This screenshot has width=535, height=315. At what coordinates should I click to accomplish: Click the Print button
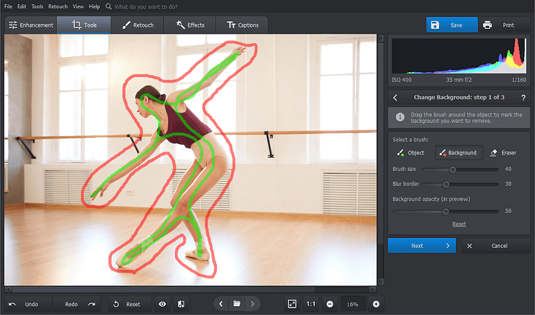coord(505,25)
